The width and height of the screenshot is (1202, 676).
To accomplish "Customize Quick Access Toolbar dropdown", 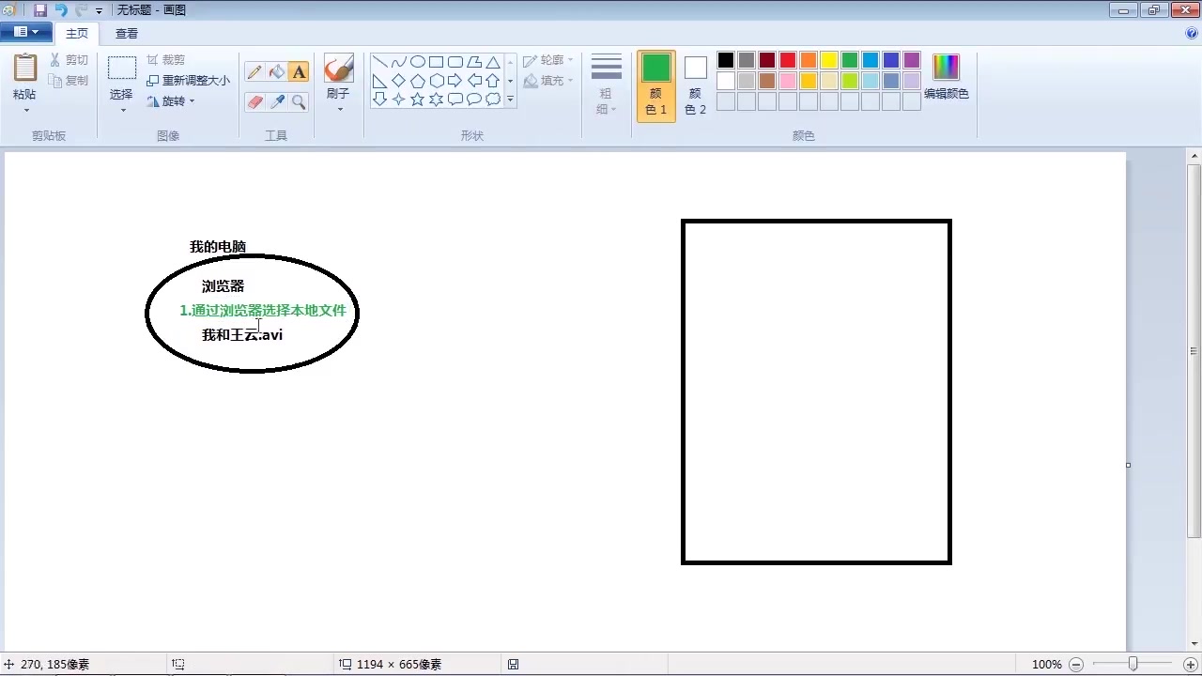I will pyautogui.click(x=99, y=11).
